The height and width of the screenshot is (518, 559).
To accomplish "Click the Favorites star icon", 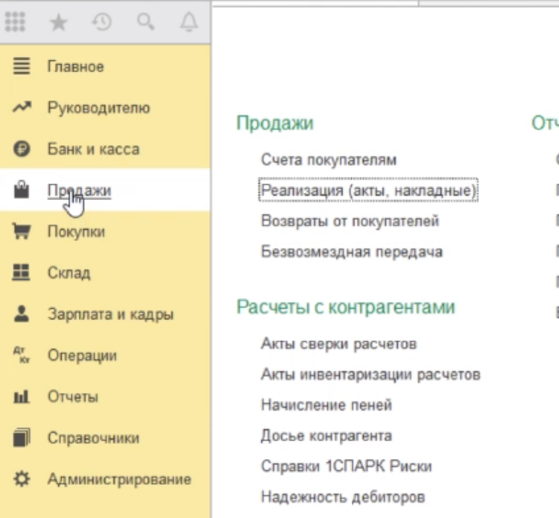I will click(x=59, y=23).
